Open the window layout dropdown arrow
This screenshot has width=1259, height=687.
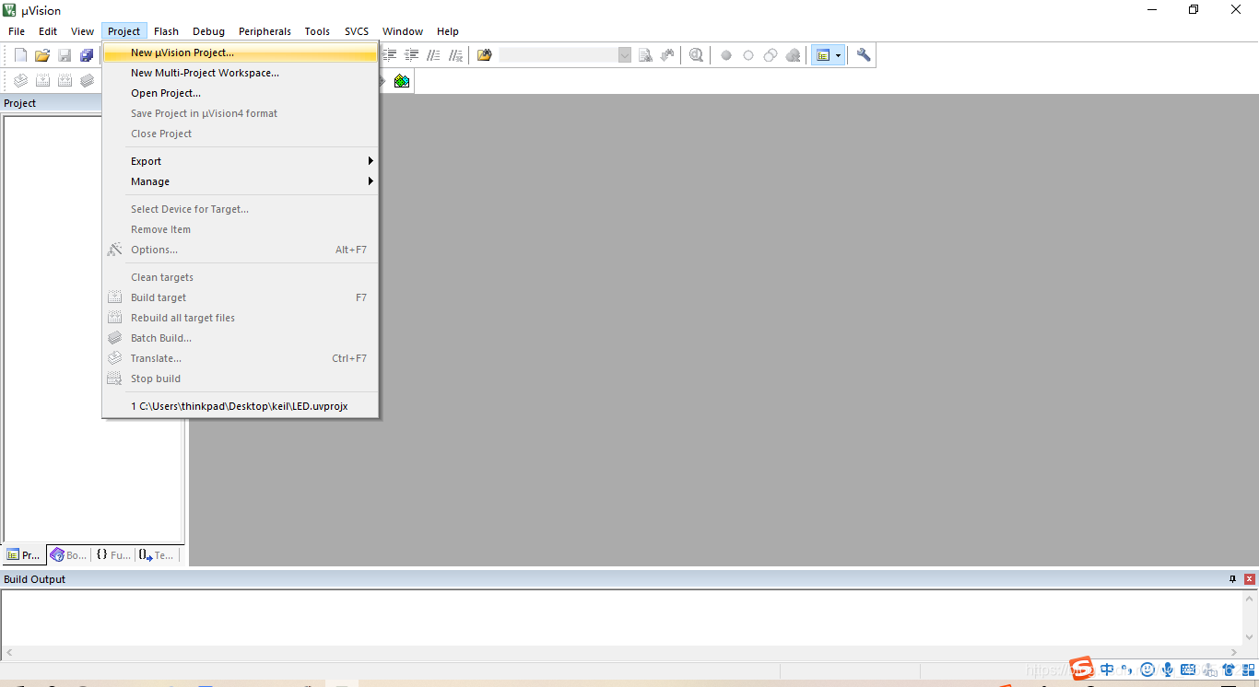pos(839,55)
